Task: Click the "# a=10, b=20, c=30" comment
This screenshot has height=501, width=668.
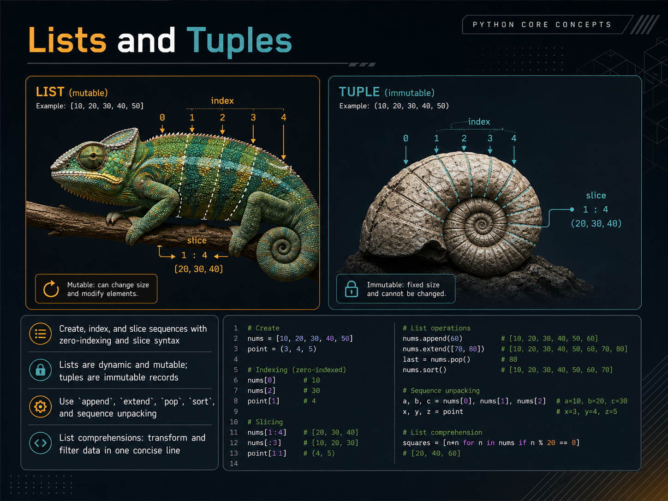Action: [x=592, y=401]
